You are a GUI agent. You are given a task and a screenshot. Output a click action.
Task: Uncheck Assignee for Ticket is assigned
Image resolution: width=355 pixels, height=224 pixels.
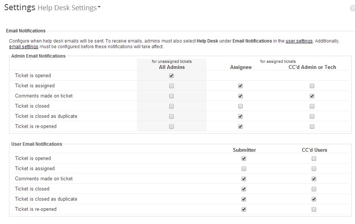[x=240, y=86]
